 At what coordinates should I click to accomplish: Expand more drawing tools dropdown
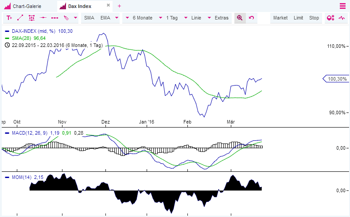[75, 18]
